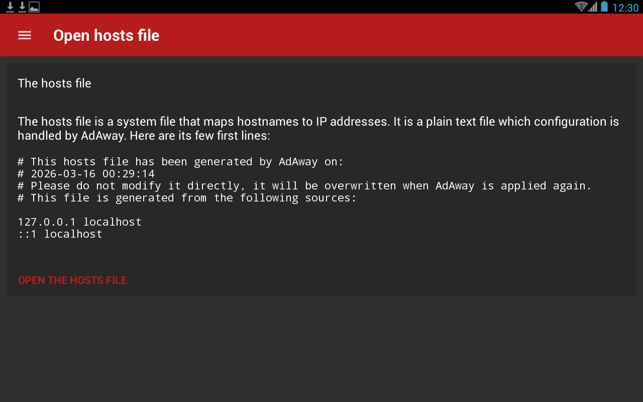
Task: Click the "Please do not modify" comment line
Action: pyautogui.click(x=304, y=186)
